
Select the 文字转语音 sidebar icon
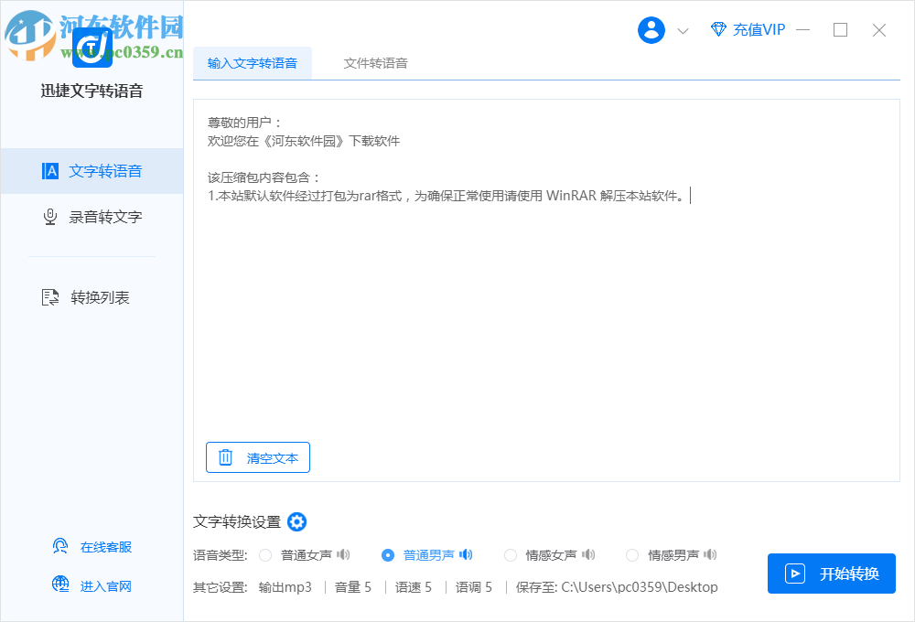click(x=49, y=171)
